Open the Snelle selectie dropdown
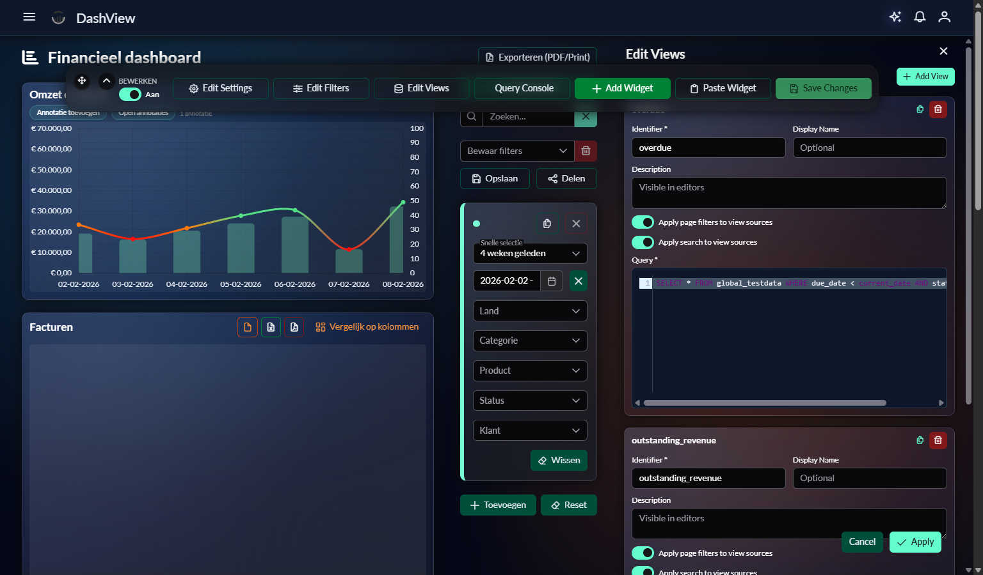This screenshot has height=575, width=983. (x=530, y=254)
